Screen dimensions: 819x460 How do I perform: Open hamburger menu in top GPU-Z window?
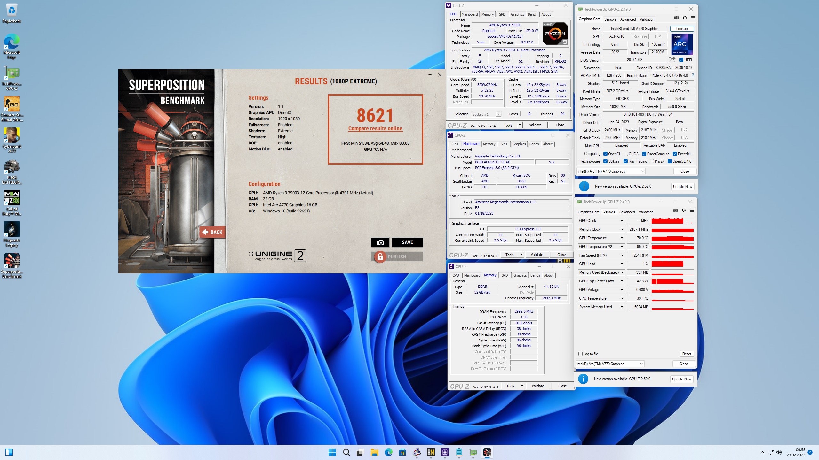pyautogui.click(x=693, y=18)
